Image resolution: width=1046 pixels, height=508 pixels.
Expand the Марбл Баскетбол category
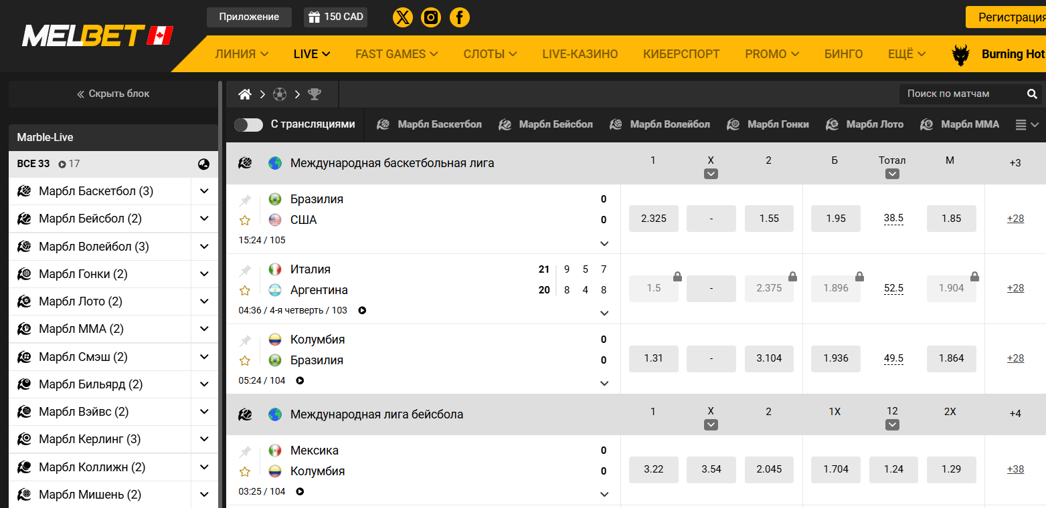[203, 191]
